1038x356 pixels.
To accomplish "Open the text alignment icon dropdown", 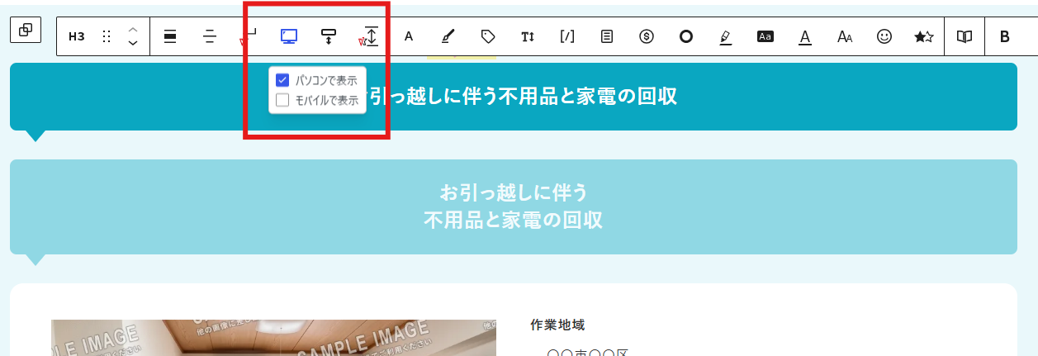I will [210, 36].
